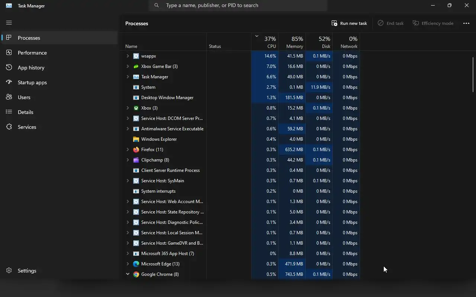This screenshot has height=297, width=476.
Task: Click the Startup apps gauge icon
Action: [x=9, y=82]
